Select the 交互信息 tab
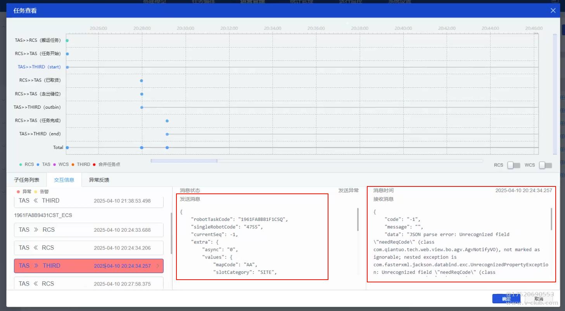565x311 pixels. coord(64,180)
